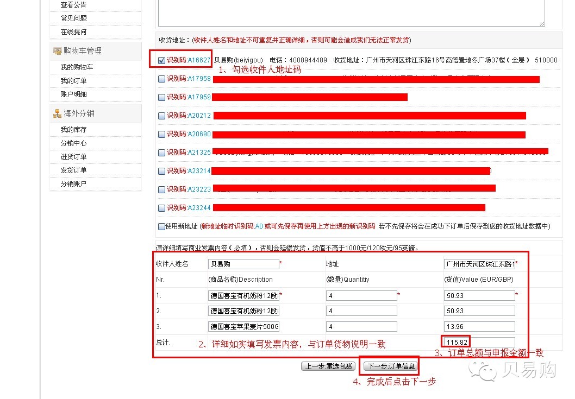Click the 收件人姓名 input field
Viewport: 575px width, 399px height.
click(243, 264)
